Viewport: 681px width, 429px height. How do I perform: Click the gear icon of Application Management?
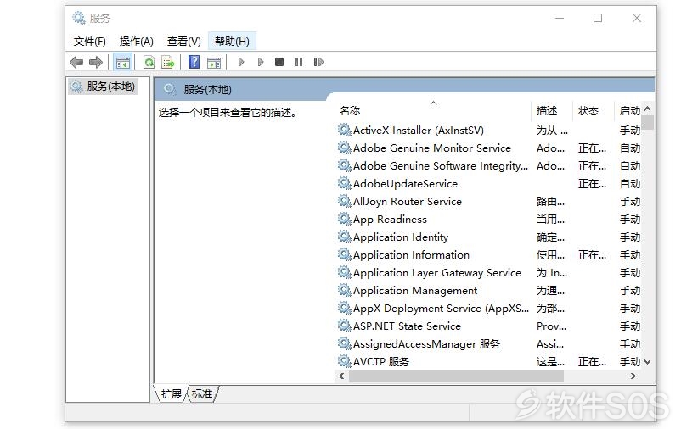coord(345,290)
